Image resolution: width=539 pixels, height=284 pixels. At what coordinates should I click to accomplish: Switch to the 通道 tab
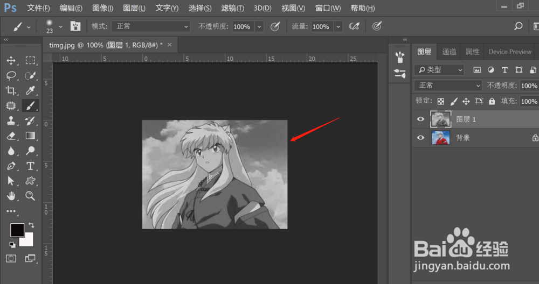click(449, 52)
